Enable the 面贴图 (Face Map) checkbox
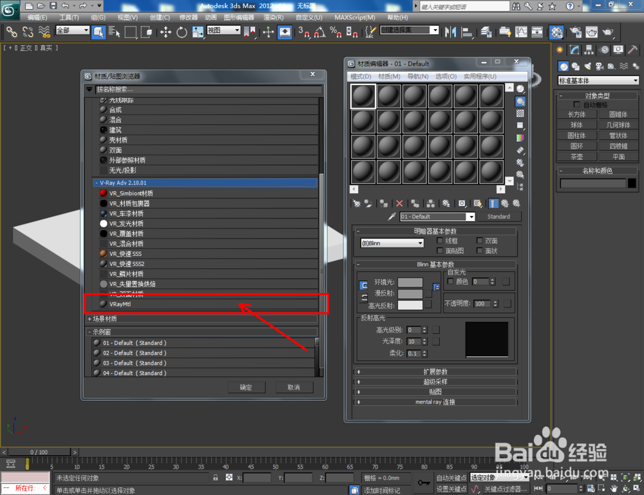Screen dimensions: 644x495 tap(440, 250)
